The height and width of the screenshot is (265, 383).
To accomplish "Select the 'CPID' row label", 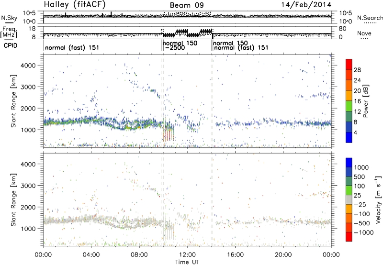I will (11, 45).
